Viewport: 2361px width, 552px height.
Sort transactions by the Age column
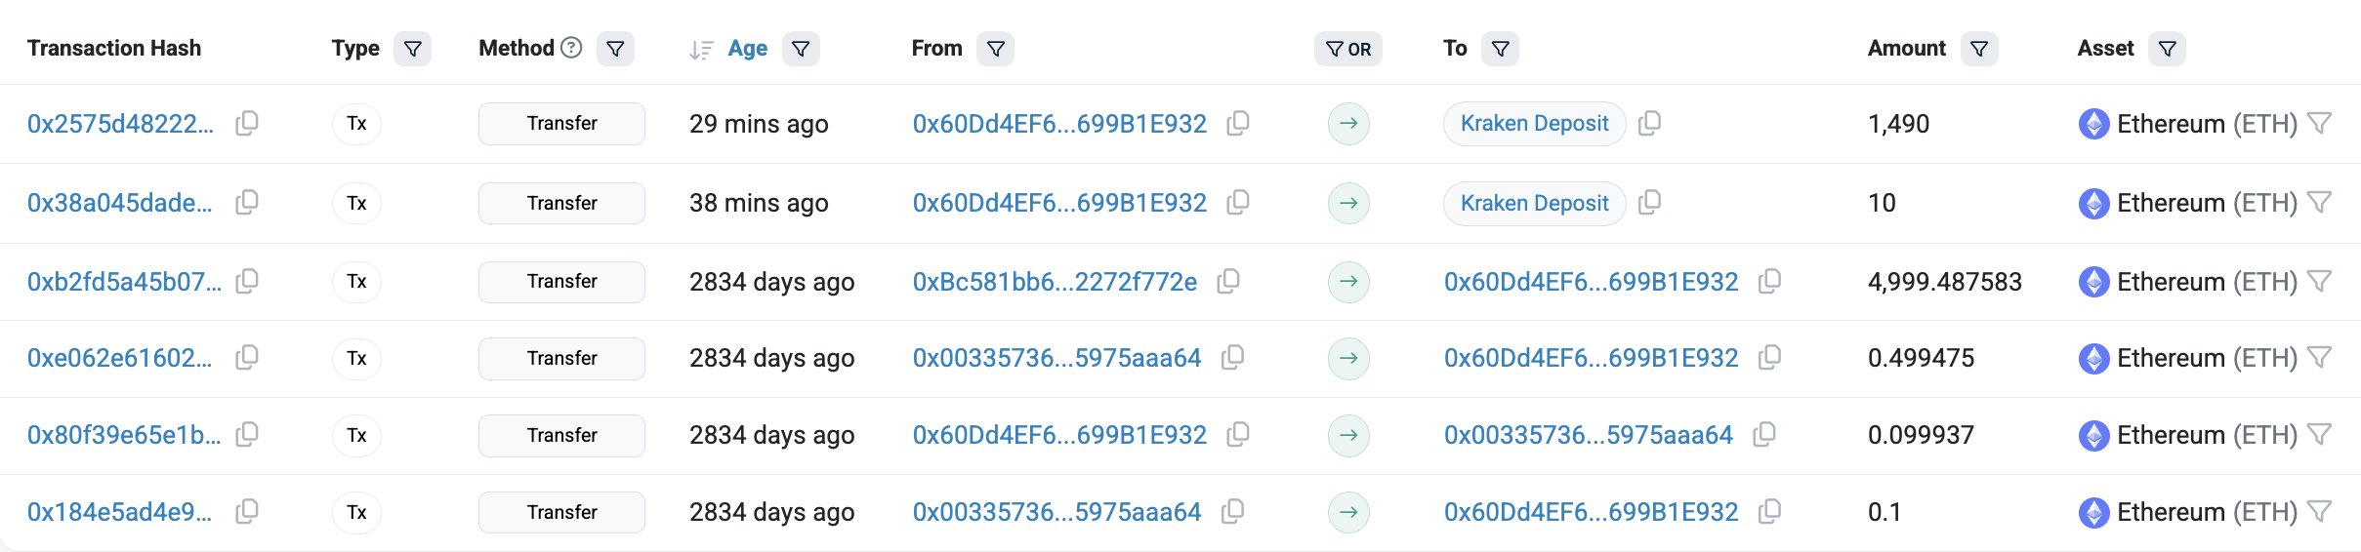(x=746, y=49)
